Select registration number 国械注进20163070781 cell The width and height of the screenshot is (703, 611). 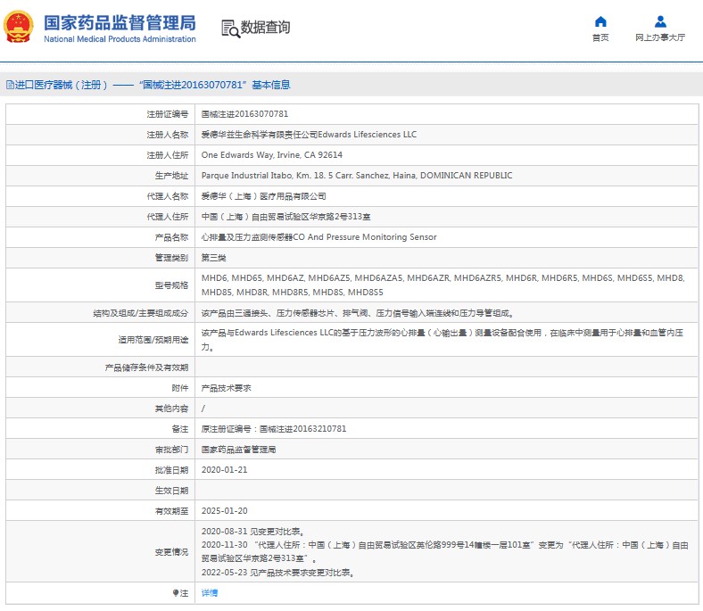click(x=244, y=114)
